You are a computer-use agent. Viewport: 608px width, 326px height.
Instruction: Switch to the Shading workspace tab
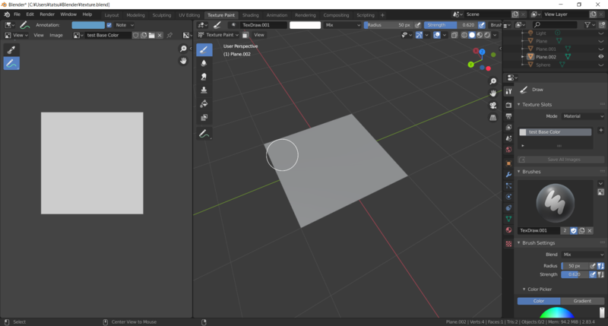point(251,15)
